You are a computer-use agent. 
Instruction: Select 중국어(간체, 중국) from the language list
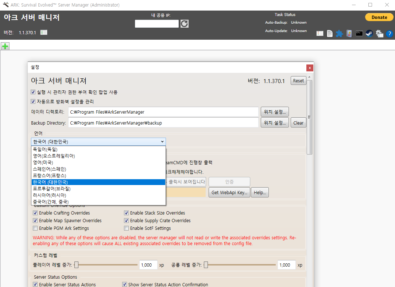[98, 202]
